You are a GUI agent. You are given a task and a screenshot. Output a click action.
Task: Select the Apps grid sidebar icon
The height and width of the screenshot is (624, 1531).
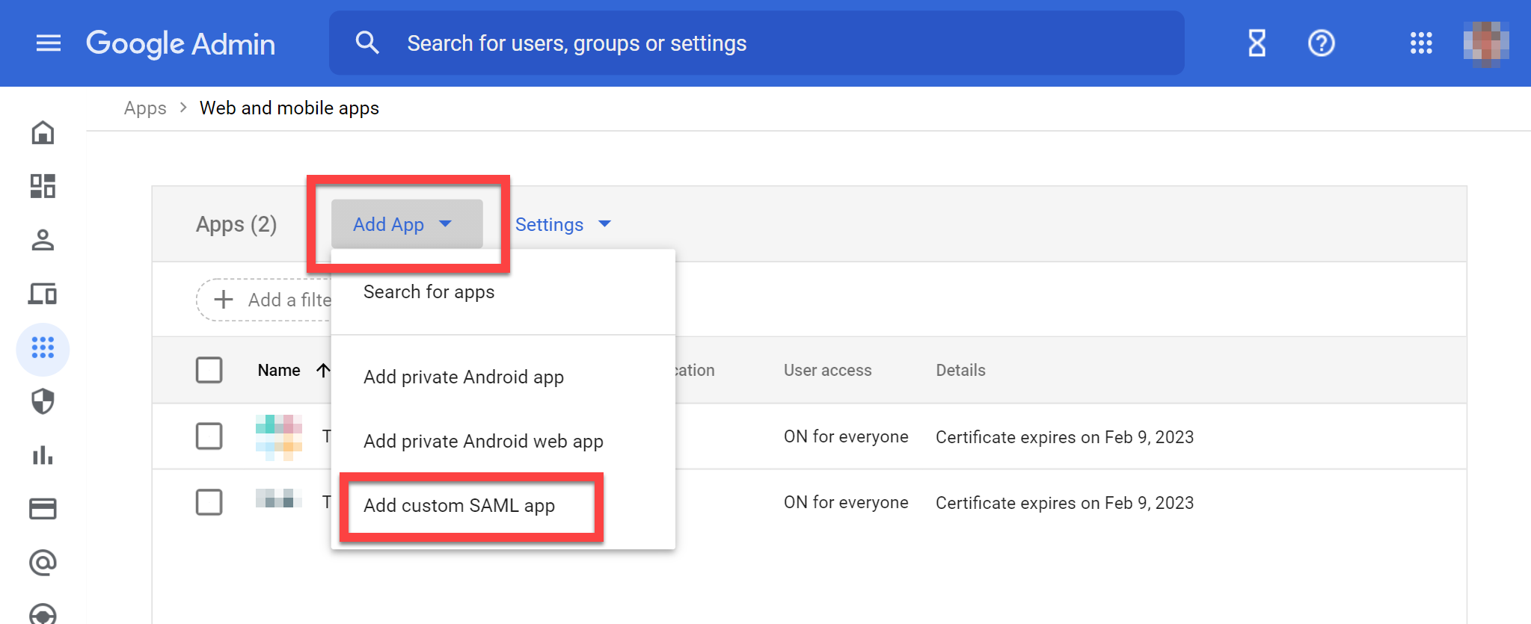43,347
